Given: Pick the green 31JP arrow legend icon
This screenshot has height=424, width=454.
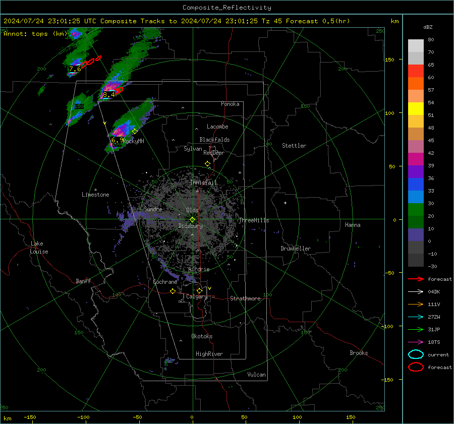Looking at the screenshot, I should point(416,329).
